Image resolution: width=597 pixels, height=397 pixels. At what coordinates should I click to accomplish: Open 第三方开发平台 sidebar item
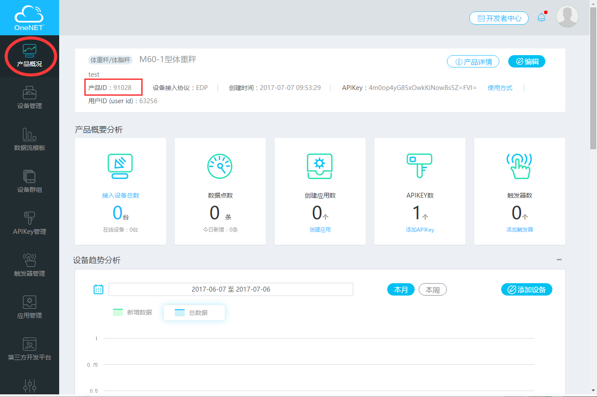coord(30,349)
